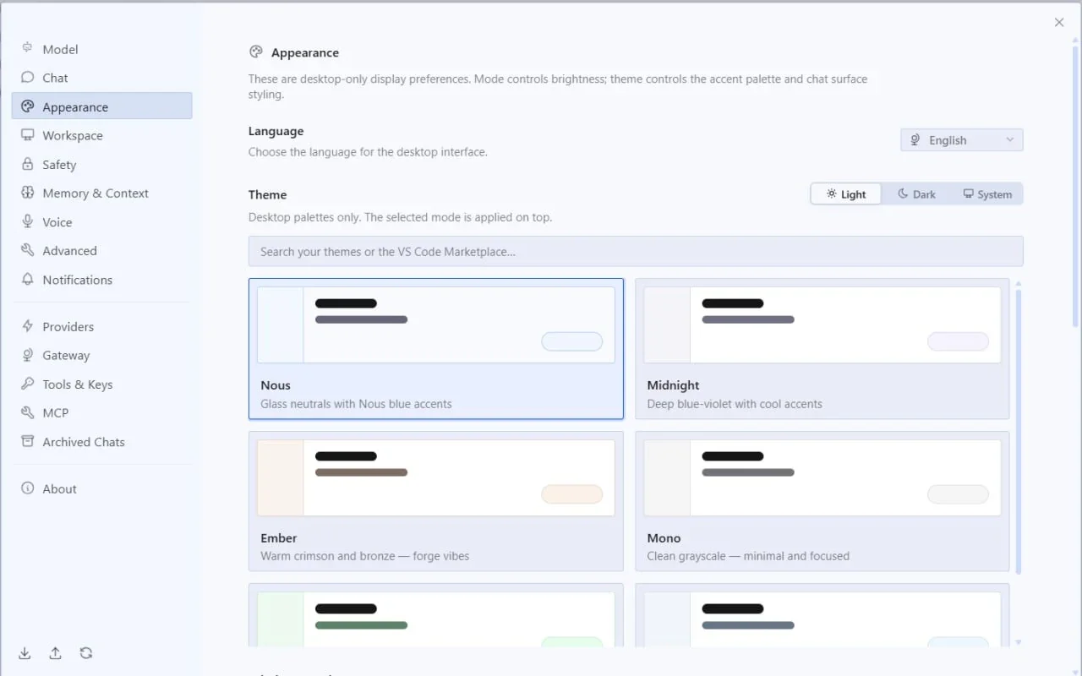Expand the English language dropdown
Viewport: 1082px width, 676px height.
pyautogui.click(x=962, y=140)
